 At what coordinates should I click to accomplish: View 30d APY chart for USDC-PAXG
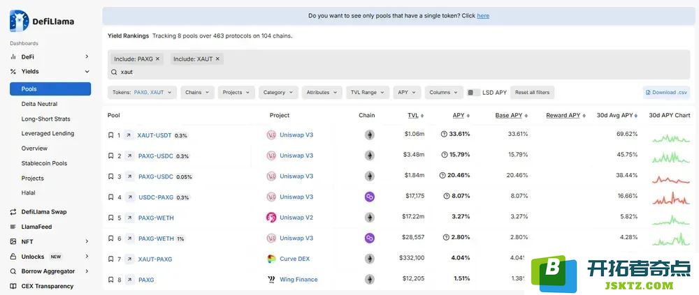(x=671, y=197)
